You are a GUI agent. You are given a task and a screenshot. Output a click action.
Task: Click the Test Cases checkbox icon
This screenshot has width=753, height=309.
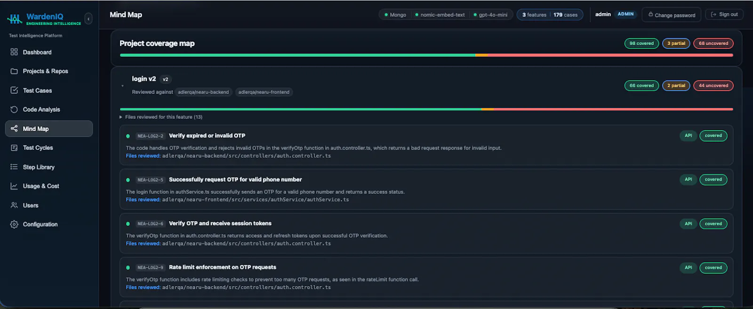tap(14, 90)
